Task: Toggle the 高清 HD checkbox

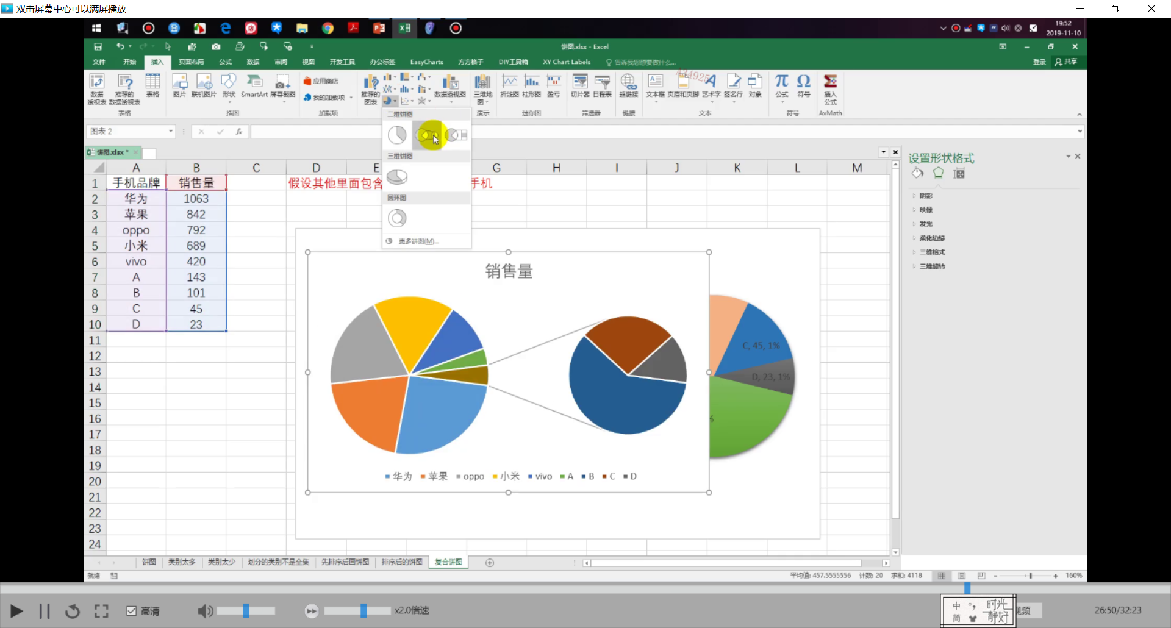Action: 131,610
